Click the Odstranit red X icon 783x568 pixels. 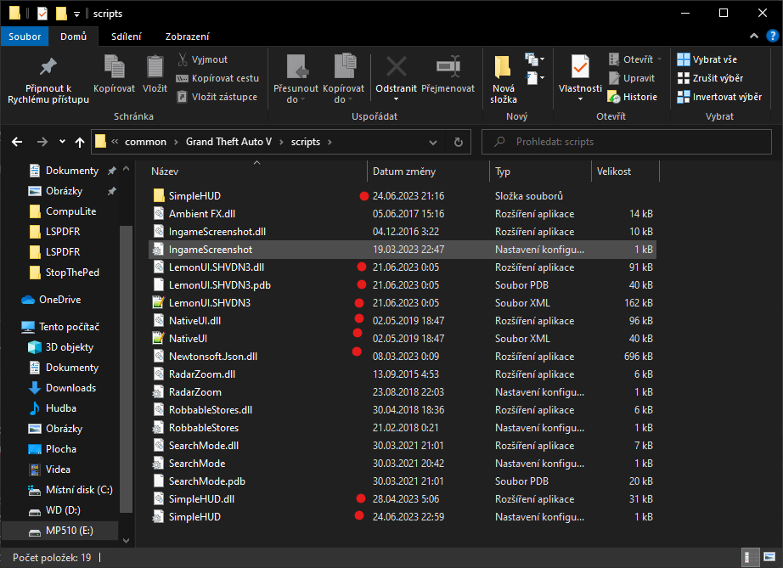point(396,66)
